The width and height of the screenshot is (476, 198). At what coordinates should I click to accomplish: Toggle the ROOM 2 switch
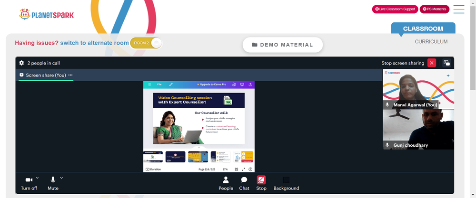[146, 43]
